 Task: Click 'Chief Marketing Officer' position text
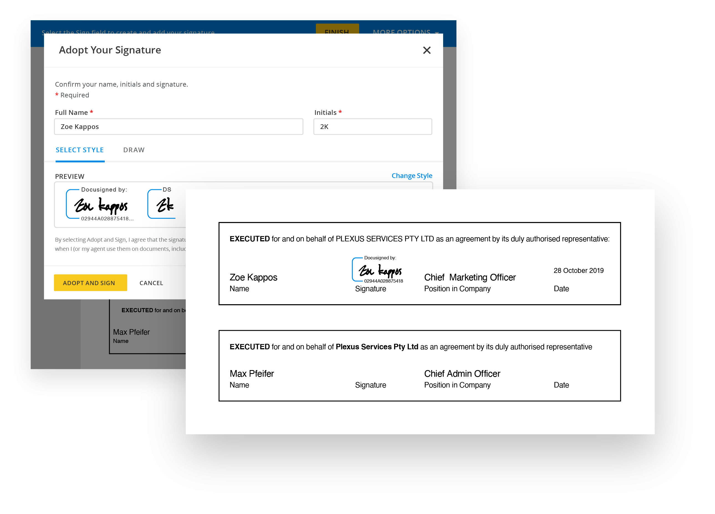pos(470,277)
